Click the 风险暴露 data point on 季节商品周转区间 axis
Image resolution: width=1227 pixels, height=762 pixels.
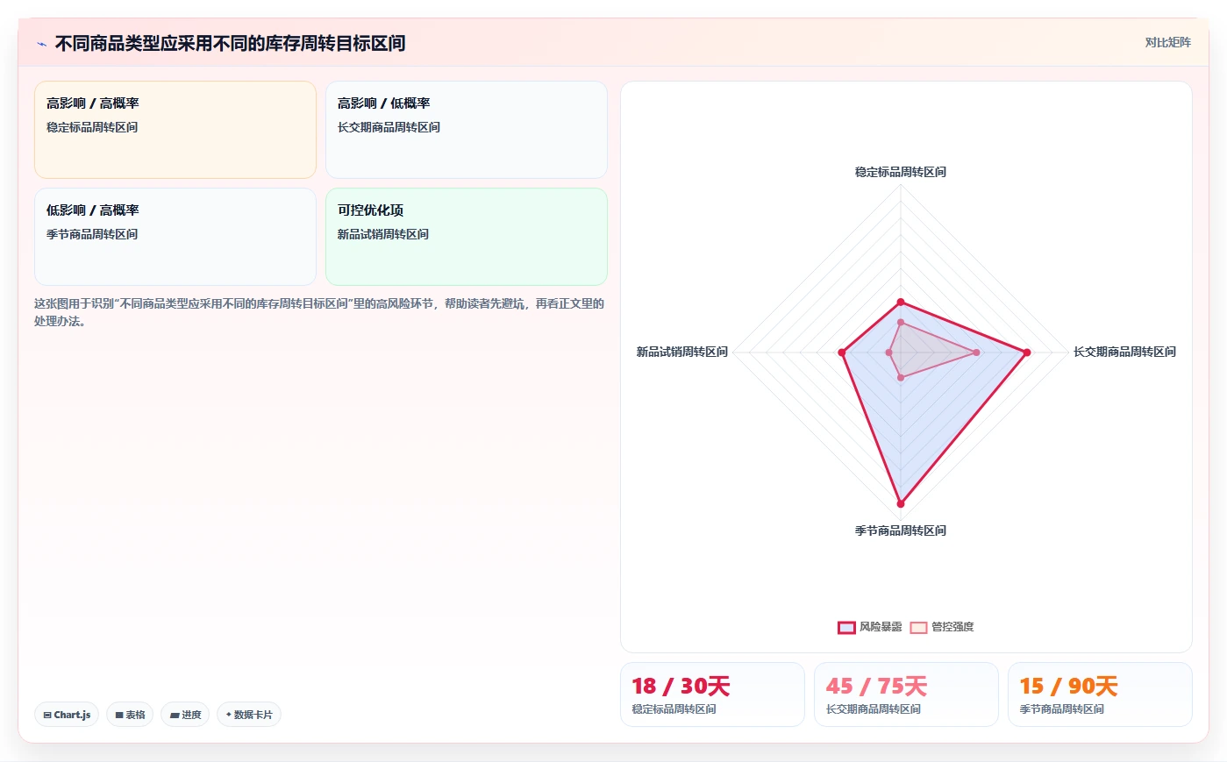pyautogui.click(x=901, y=503)
